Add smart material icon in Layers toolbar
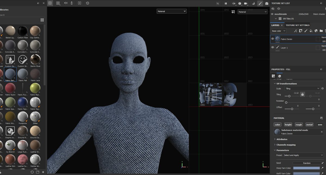 point(316,31)
